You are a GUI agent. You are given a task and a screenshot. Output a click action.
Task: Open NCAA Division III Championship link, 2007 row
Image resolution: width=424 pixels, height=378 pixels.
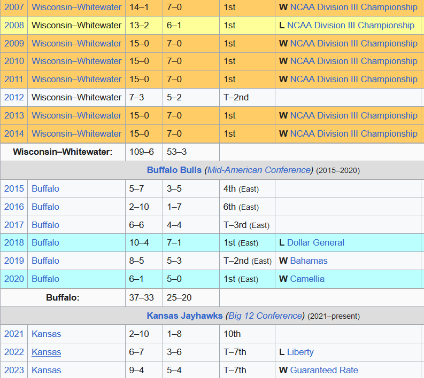click(354, 7)
